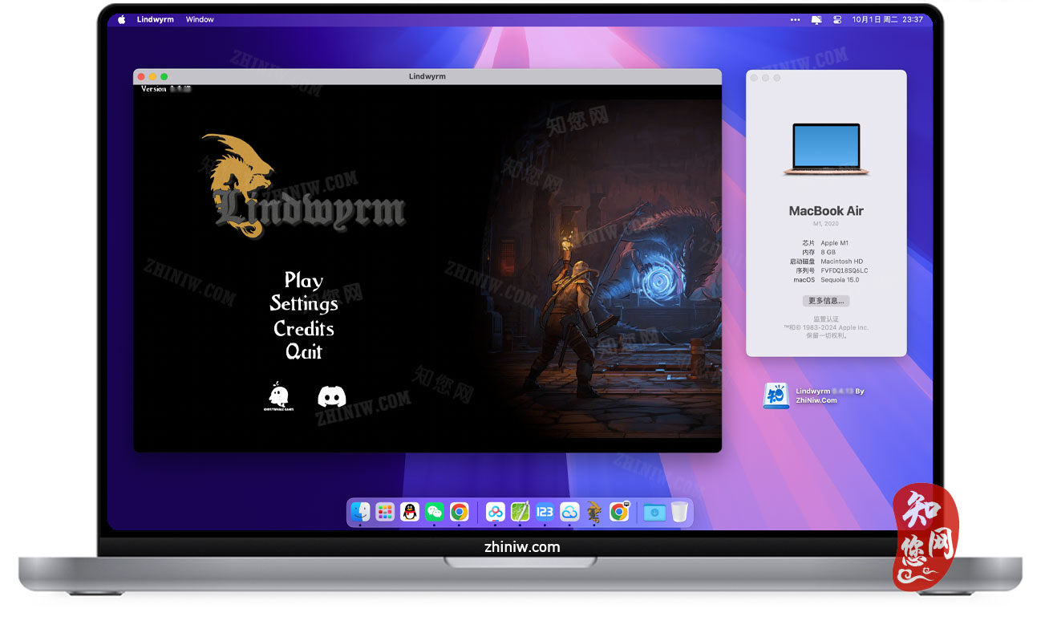Screen dimensions: 1041x625
Task: Open the Trash in the dock
Action: coord(679,512)
